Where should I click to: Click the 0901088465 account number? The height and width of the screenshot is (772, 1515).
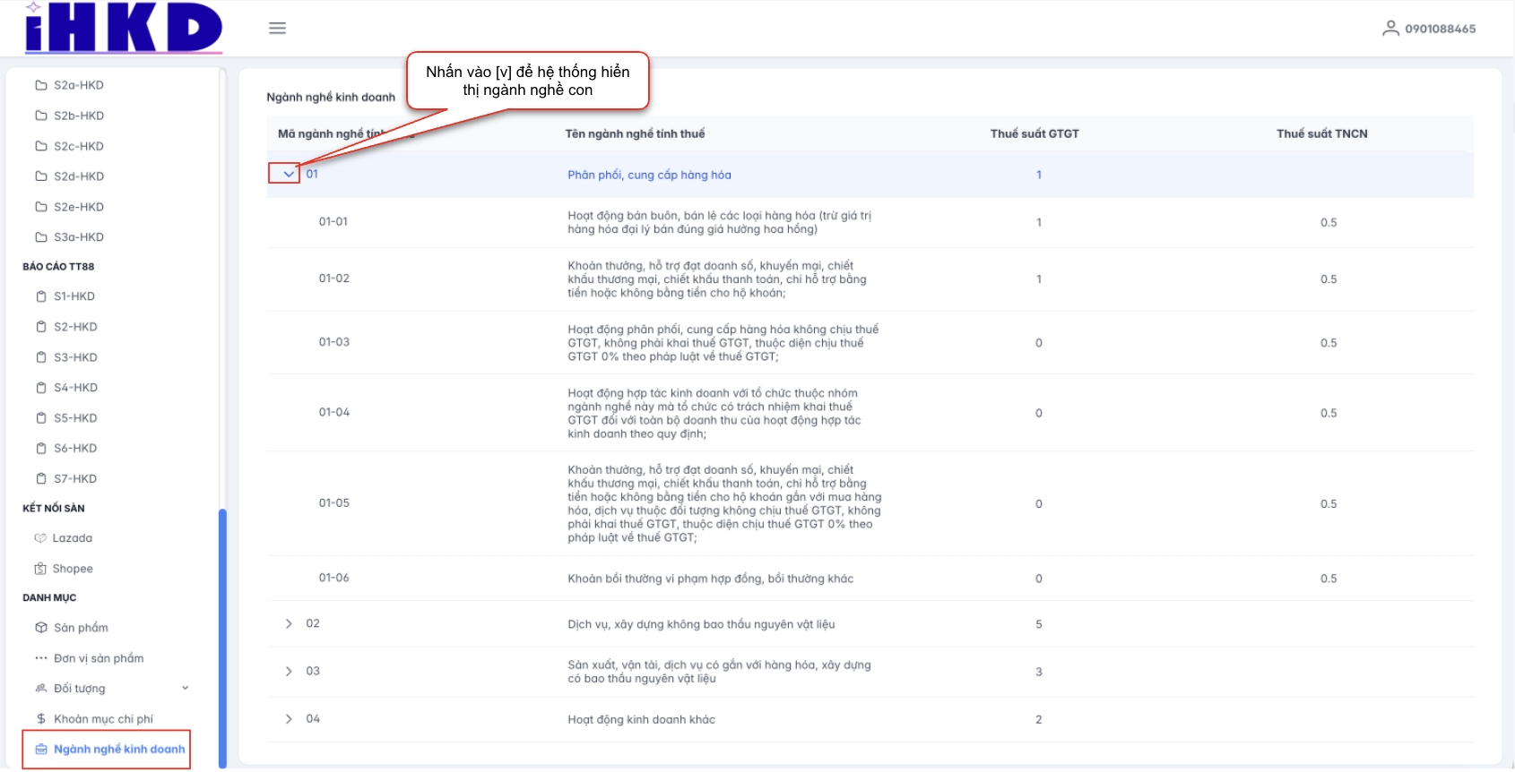click(x=1440, y=29)
